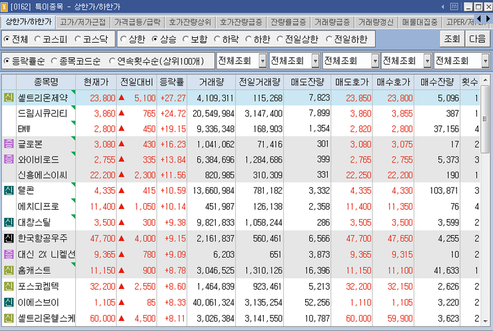Viewport: 493px width, 331px height.
Task: Sort by 등락률순 radio option
Action: pos(6,61)
